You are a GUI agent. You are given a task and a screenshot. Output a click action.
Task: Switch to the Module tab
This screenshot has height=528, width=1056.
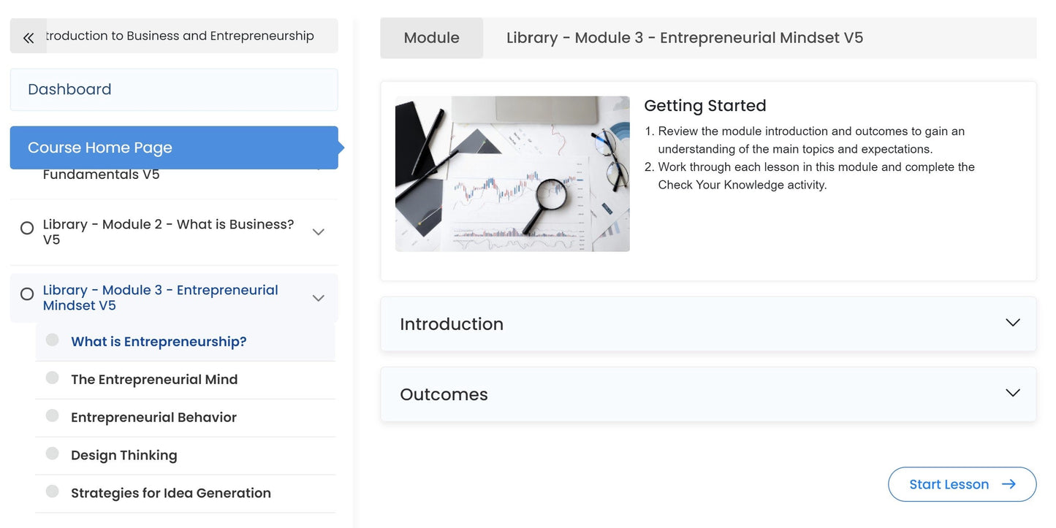[431, 37]
